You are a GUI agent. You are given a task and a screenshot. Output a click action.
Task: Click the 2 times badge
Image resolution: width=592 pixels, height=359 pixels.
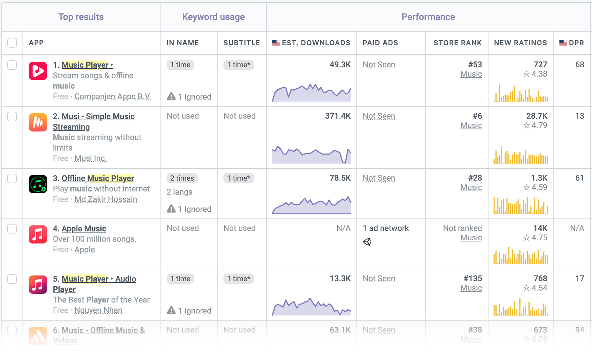pos(182,178)
